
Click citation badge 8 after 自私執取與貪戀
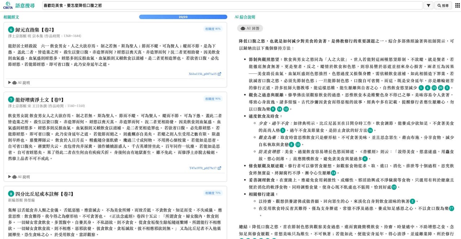point(291,144)
